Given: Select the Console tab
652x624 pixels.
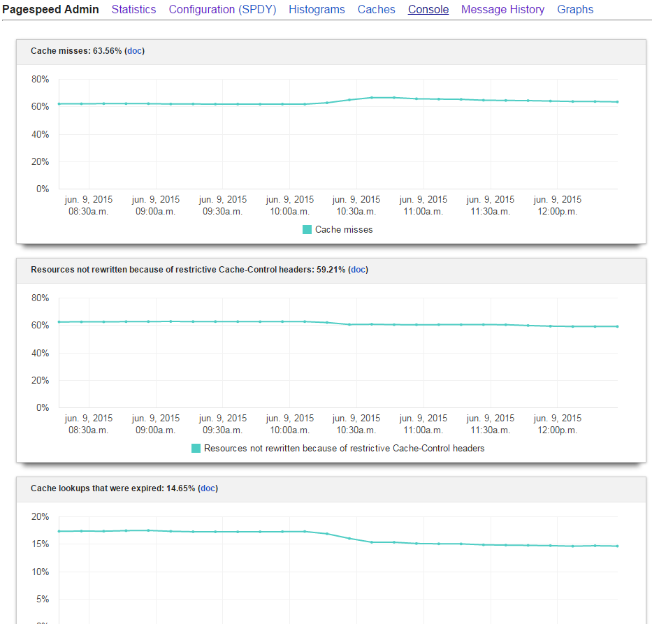Looking at the screenshot, I should (x=428, y=9).
